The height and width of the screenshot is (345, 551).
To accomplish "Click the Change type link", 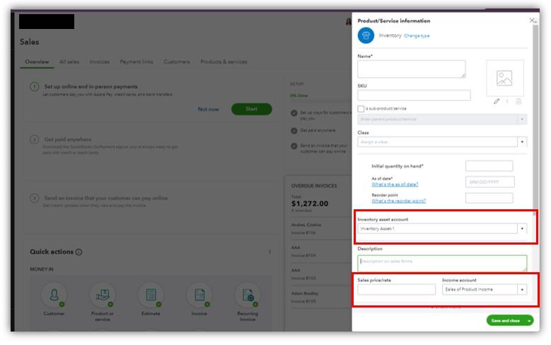I will click(x=417, y=36).
